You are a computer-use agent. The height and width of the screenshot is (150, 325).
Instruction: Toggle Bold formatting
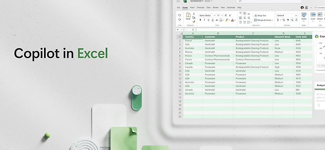200,20
